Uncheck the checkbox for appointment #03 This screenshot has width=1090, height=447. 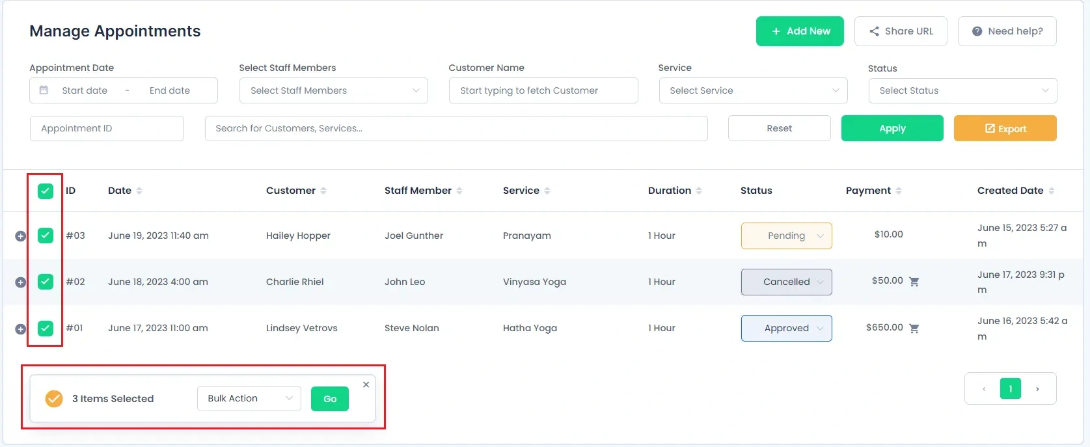45,236
